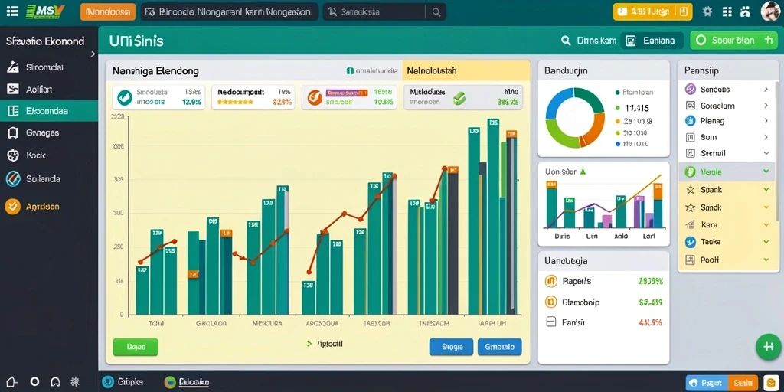Click the blue Stogre button
784x392 pixels.
tap(451, 347)
